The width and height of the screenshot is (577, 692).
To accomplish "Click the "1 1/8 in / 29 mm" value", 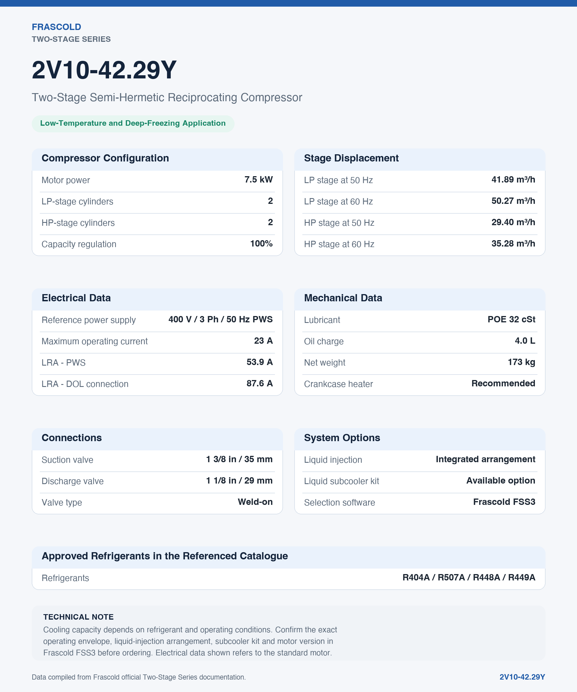I will coord(239,481).
